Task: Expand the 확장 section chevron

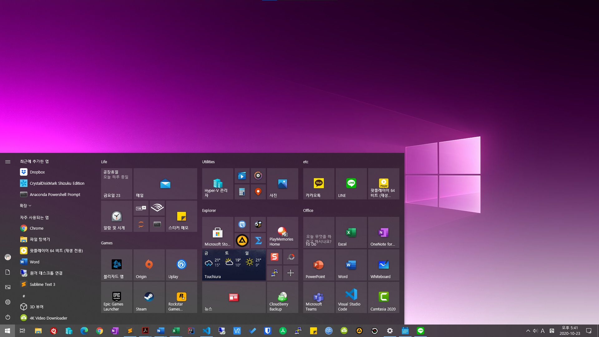Action: coord(25,205)
